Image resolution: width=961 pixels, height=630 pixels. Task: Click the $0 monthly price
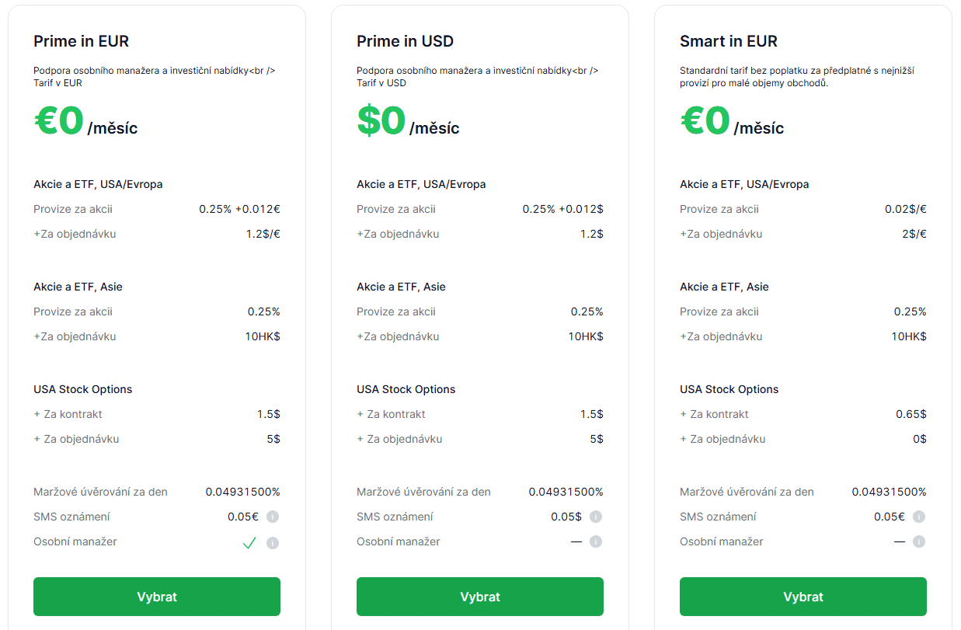381,122
